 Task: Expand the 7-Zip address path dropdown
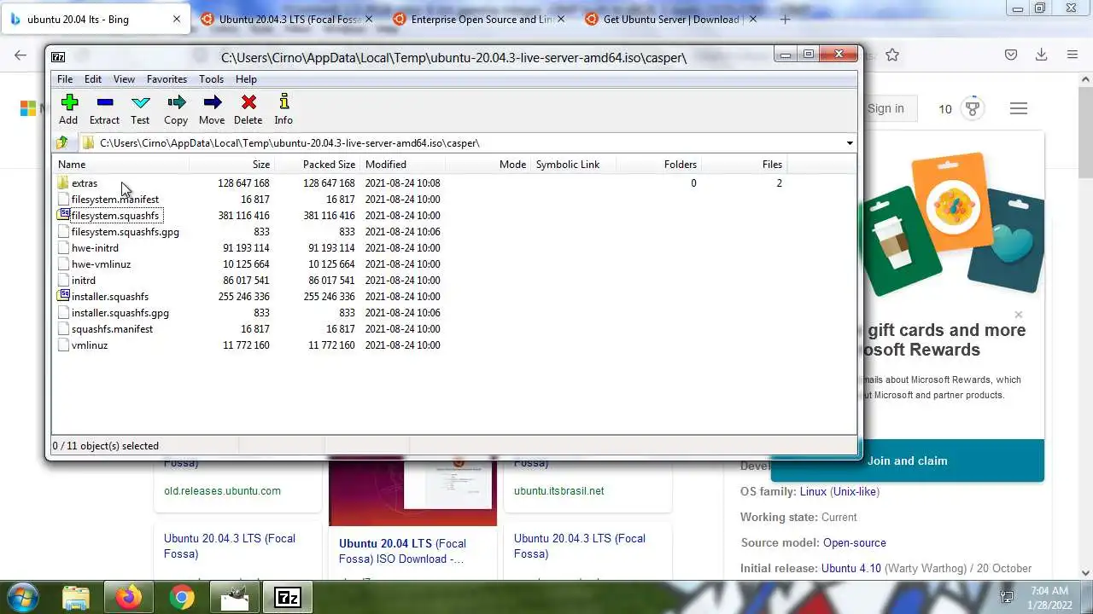click(x=850, y=143)
